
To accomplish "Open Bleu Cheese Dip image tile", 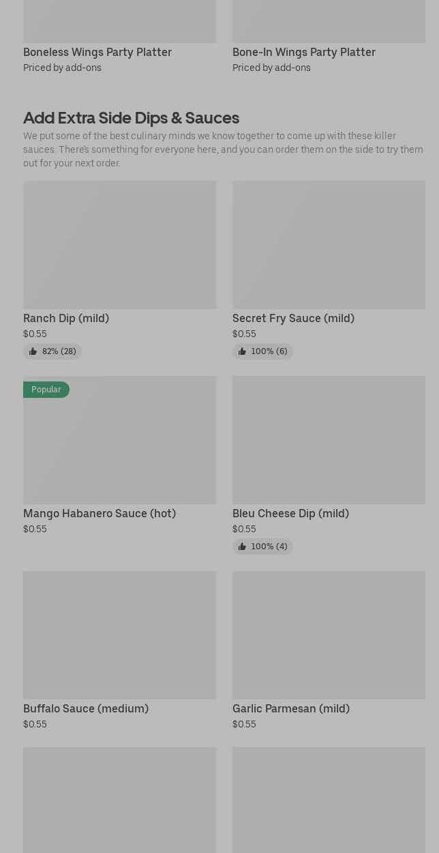I will click(329, 439).
